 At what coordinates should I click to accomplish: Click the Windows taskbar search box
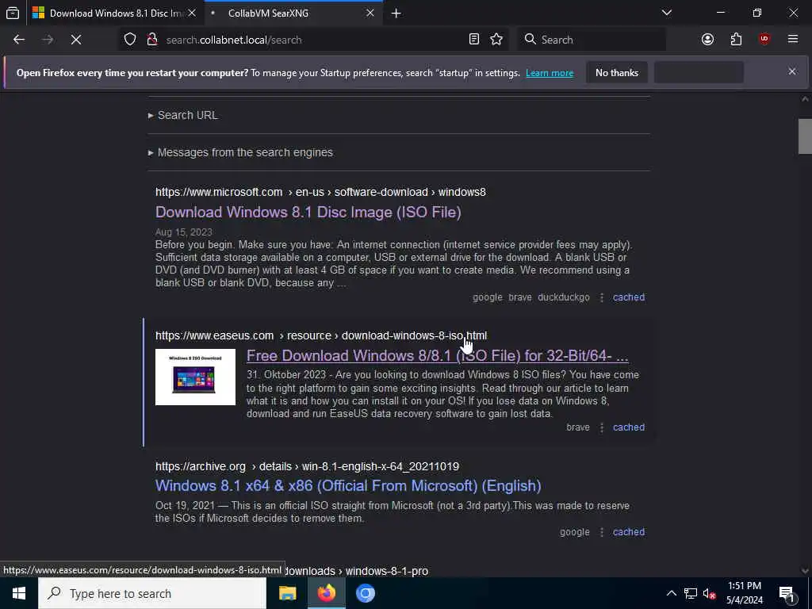coord(152,593)
